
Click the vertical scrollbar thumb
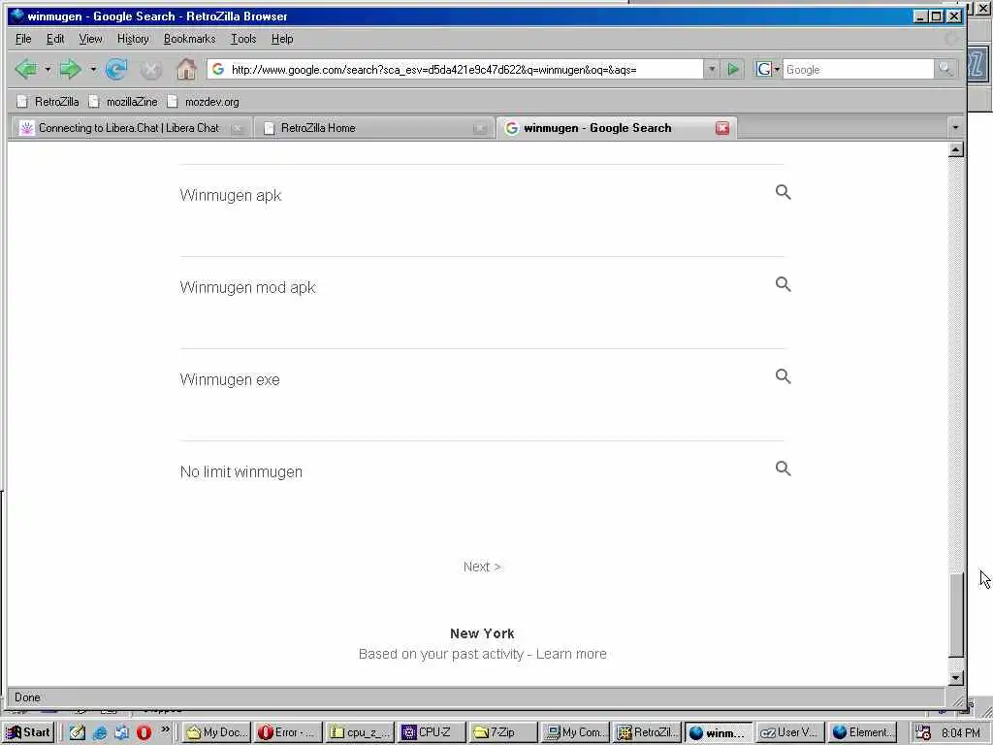pos(956,614)
